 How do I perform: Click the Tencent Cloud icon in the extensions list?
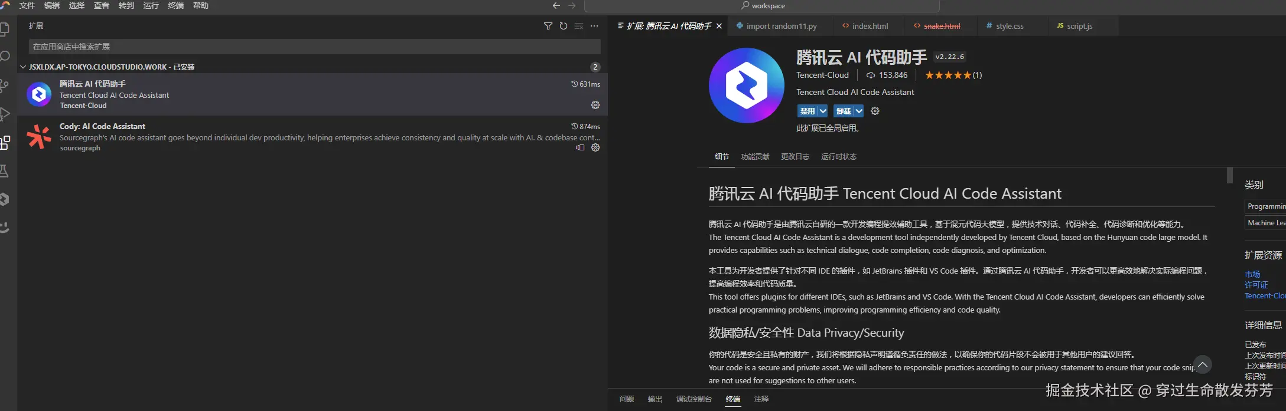(39, 94)
